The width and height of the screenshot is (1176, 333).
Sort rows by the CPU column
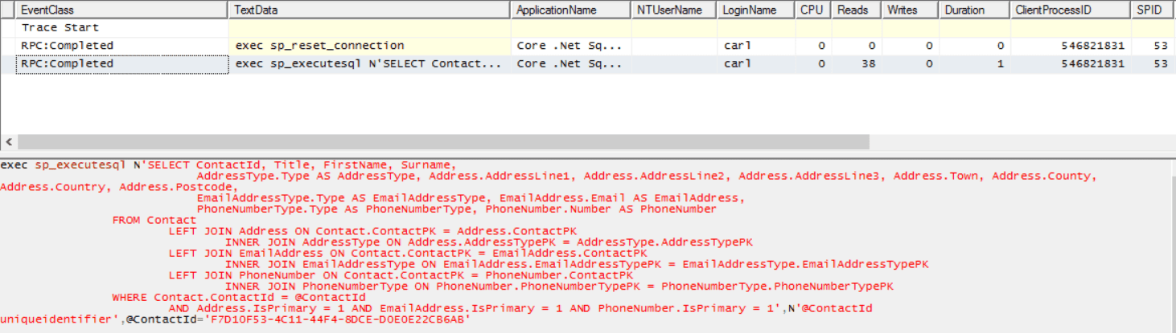click(811, 10)
